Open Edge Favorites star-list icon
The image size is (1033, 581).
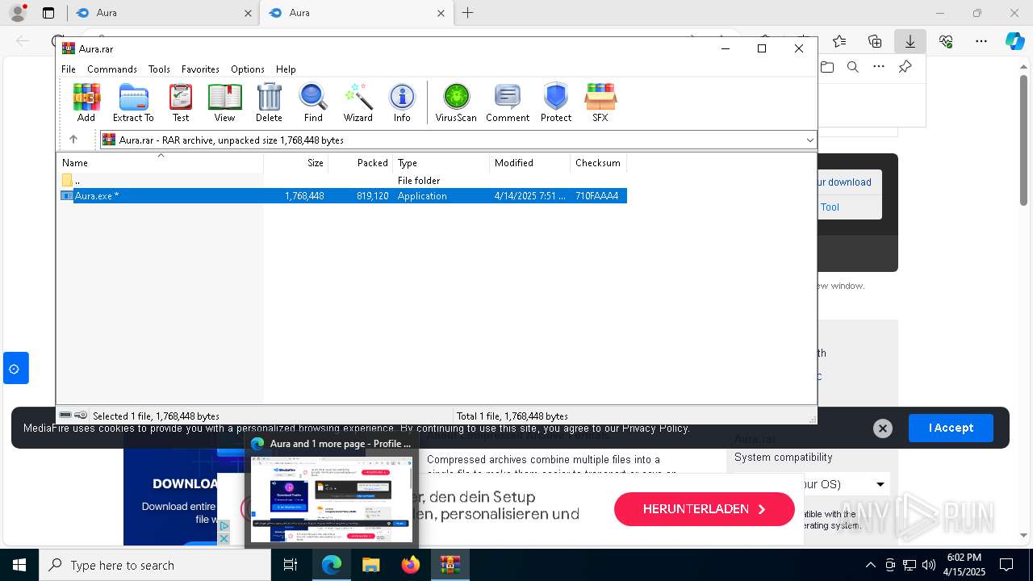pyautogui.click(x=839, y=41)
